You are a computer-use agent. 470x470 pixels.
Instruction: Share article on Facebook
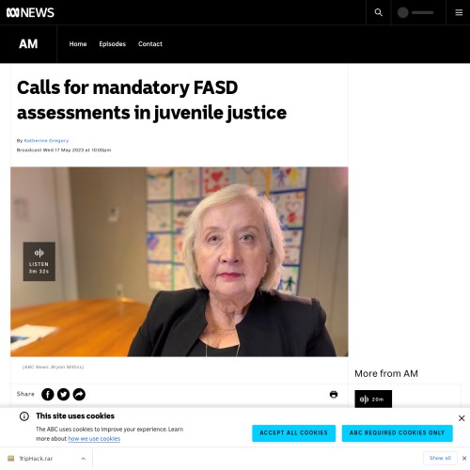pyautogui.click(x=48, y=394)
